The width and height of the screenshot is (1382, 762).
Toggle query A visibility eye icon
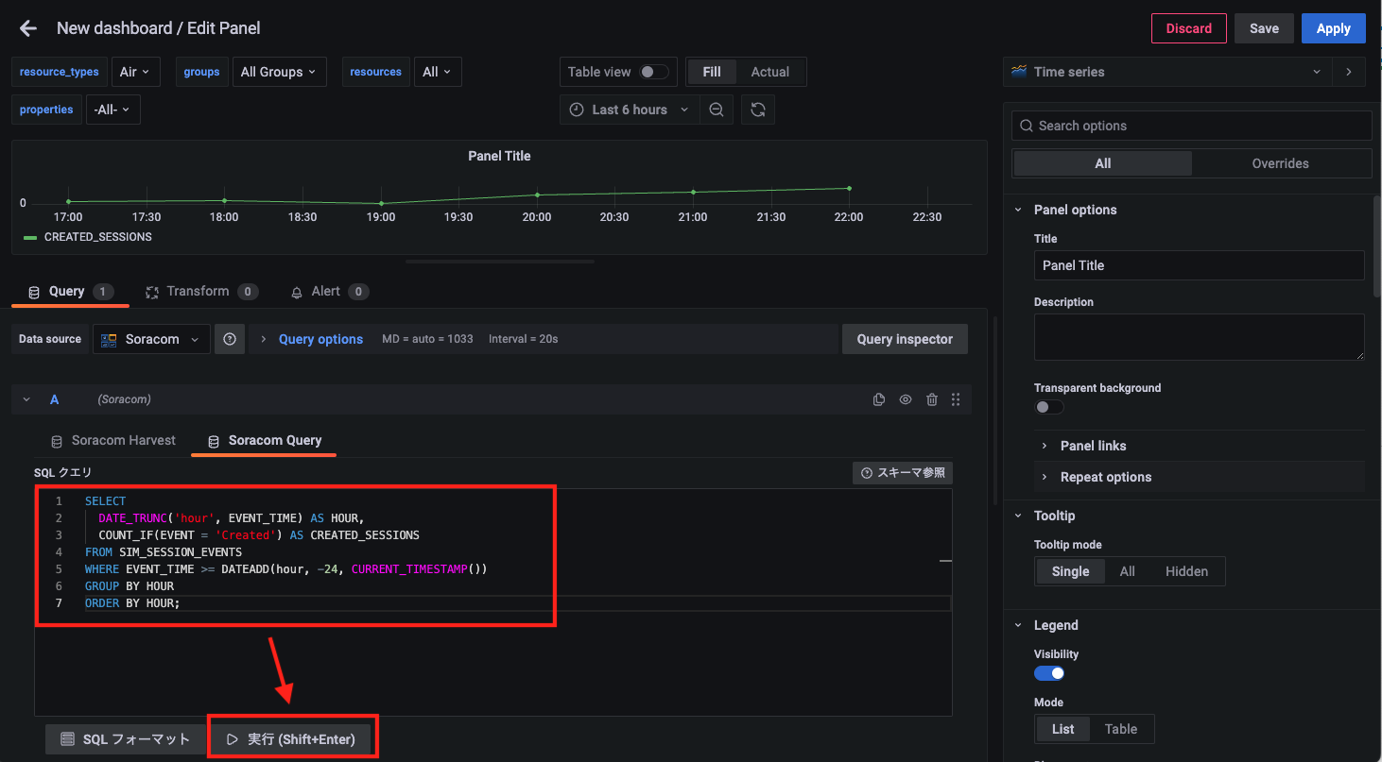click(x=906, y=399)
